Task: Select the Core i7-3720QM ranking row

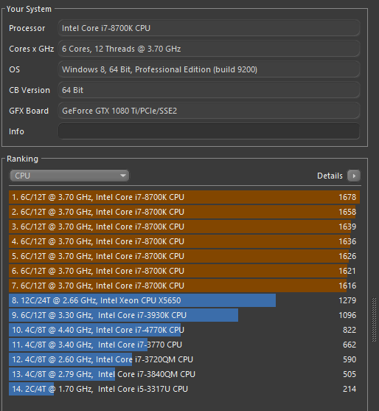Action: click(184, 359)
